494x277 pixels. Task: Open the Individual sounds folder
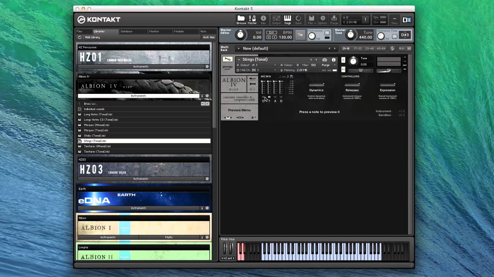pyautogui.click(x=144, y=109)
